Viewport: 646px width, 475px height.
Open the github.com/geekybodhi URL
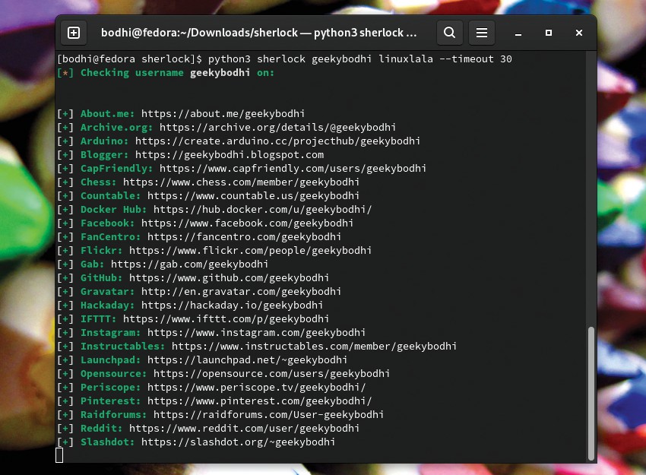click(229, 277)
